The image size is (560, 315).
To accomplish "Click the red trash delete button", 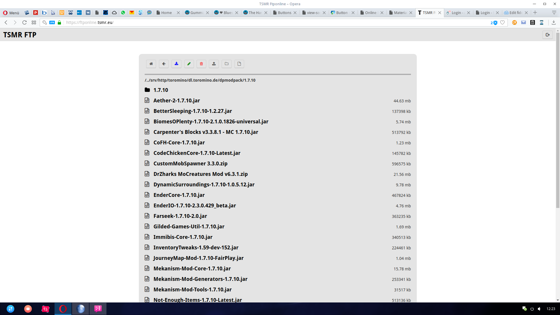I will point(201,64).
